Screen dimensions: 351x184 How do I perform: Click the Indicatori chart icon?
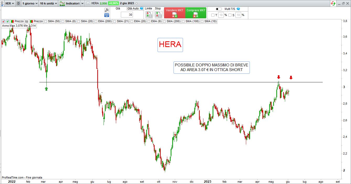(62, 3)
